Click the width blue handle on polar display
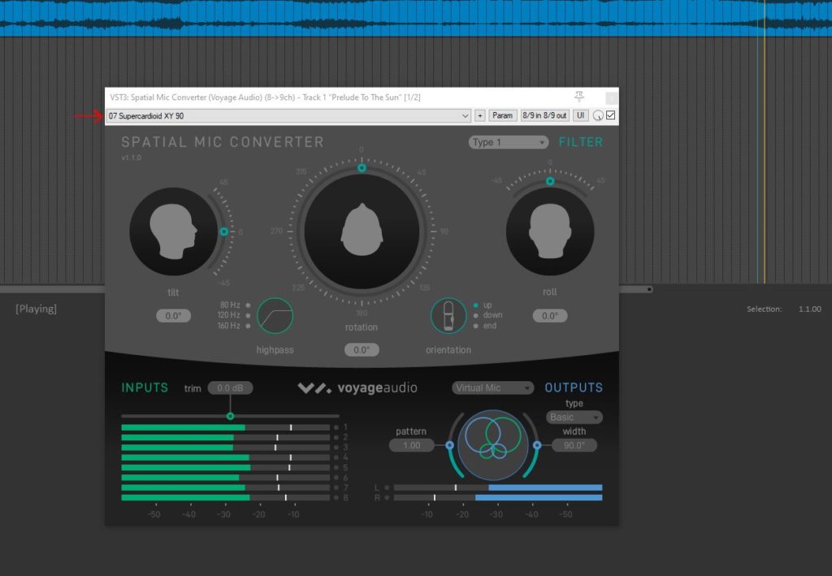Viewport: 832px width, 576px height. [x=537, y=445]
